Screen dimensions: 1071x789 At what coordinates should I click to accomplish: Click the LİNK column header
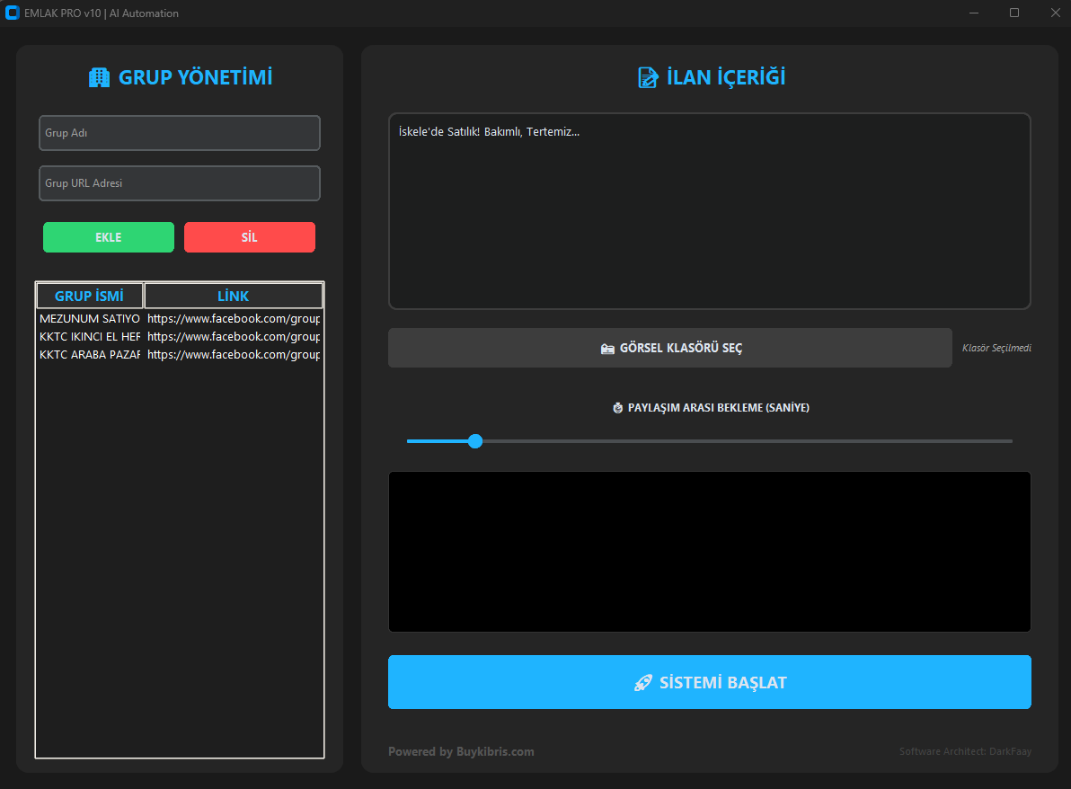click(233, 296)
